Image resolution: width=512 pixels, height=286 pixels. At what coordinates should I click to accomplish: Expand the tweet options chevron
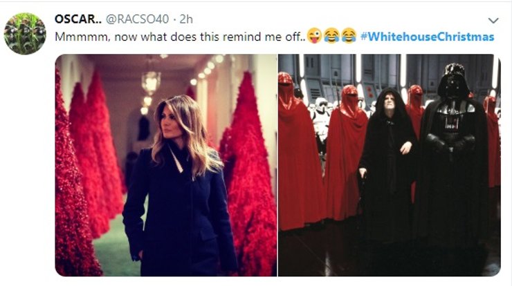(x=493, y=21)
